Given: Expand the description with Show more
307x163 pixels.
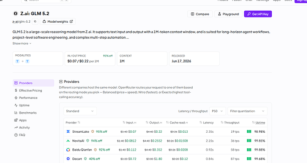Looking at the screenshot, I should [22, 44].
